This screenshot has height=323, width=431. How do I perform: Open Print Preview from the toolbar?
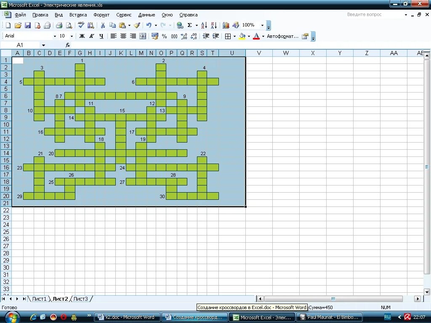point(69,25)
